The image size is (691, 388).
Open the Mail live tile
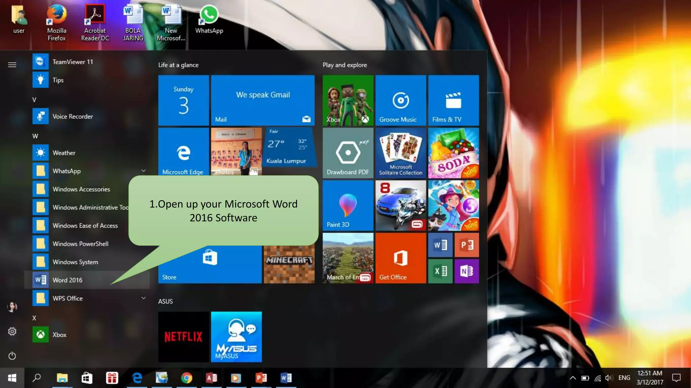(x=262, y=100)
